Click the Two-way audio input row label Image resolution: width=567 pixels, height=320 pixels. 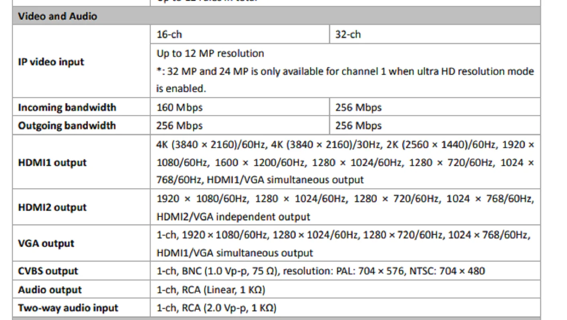click(68, 308)
